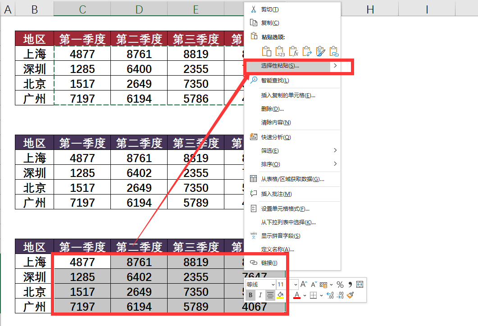The image size is (478, 326).
Task: Open font color dropdown arrow
Action: tap(305, 295)
